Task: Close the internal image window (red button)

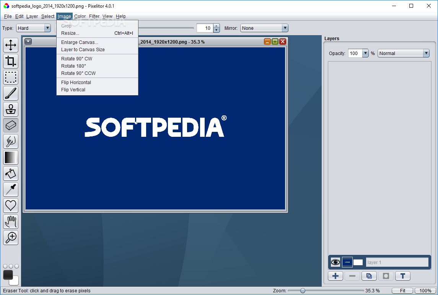Action: click(283, 42)
